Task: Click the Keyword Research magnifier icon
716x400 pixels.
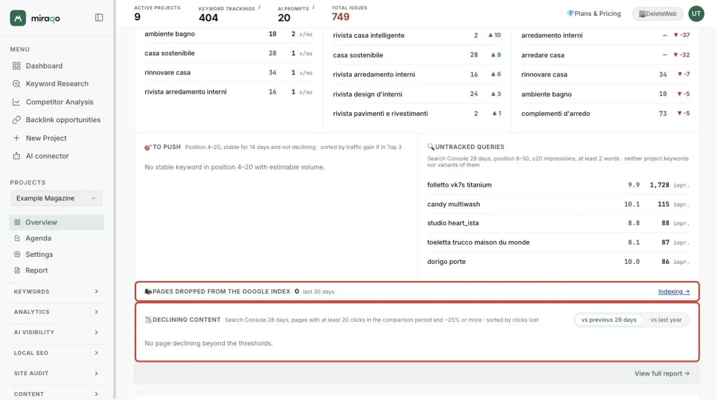Action: pos(16,84)
